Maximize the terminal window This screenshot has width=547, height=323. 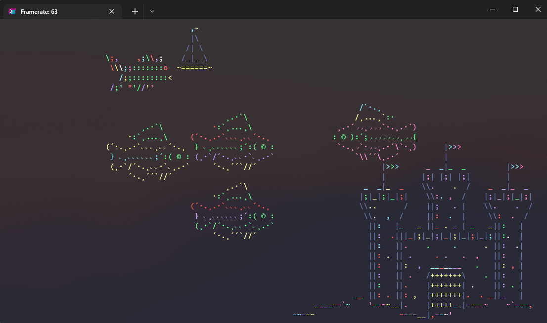pos(515,9)
